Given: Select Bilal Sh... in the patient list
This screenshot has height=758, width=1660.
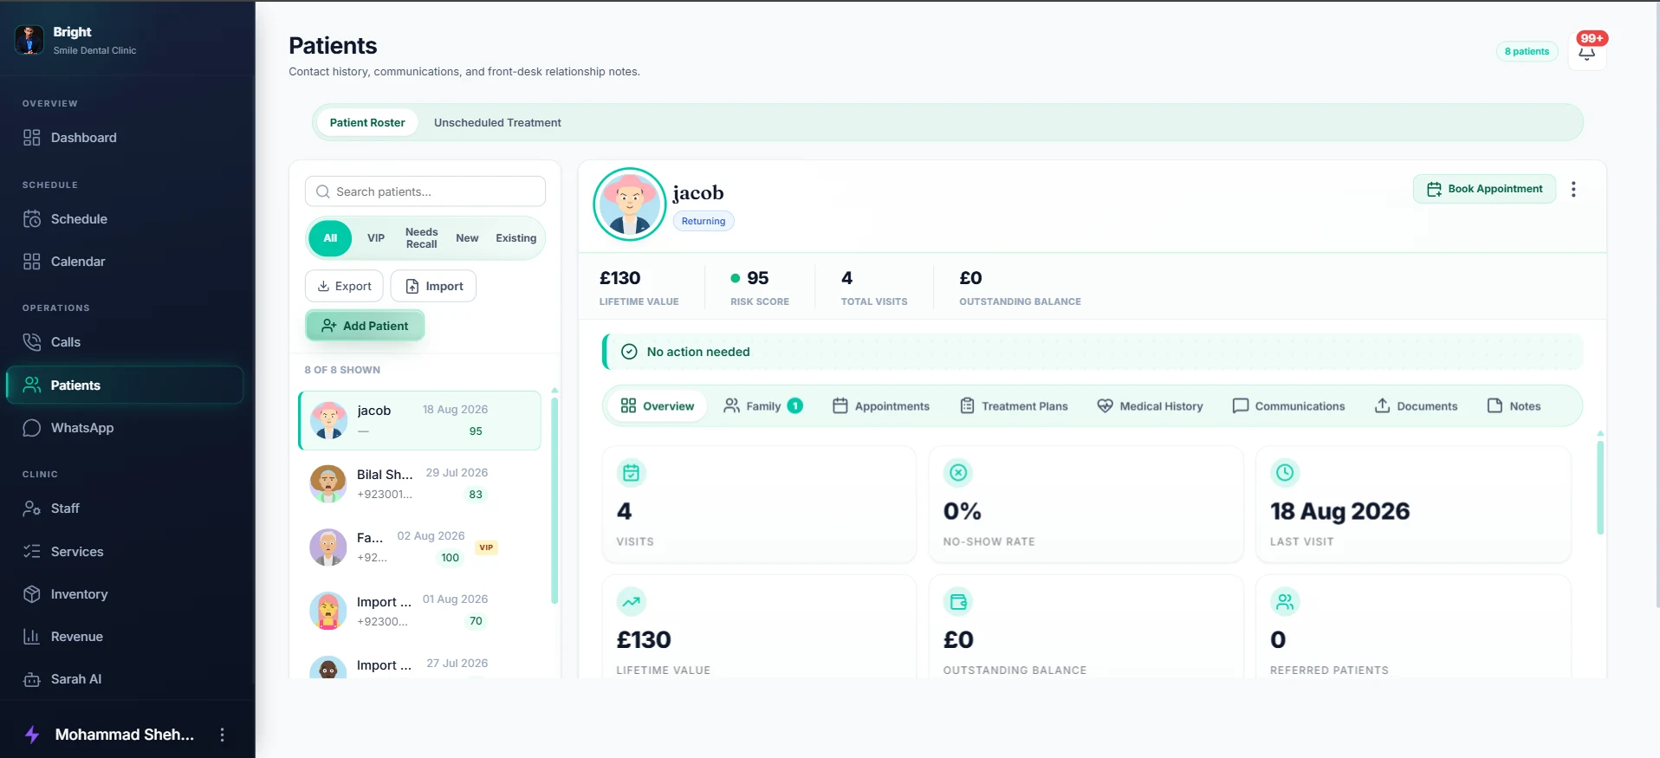Looking at the screenshot, I should (x=420, y=484).
